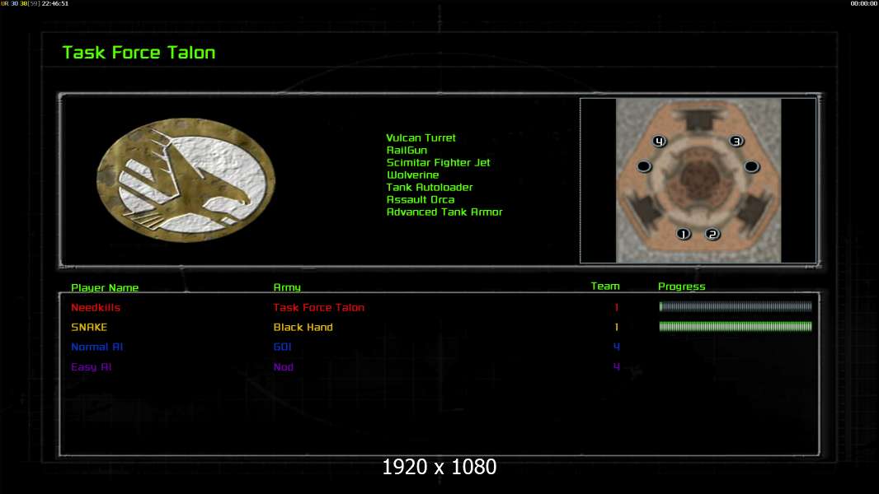Select start position 3 on the map

(736, 141)
